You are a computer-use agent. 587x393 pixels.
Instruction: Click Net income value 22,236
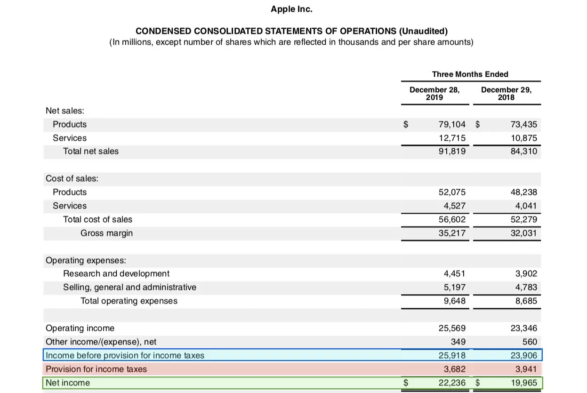[452, 383]
